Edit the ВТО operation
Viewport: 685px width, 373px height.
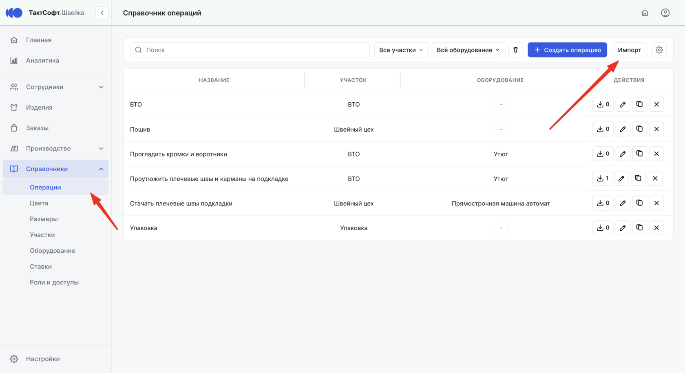click(623, 104)
